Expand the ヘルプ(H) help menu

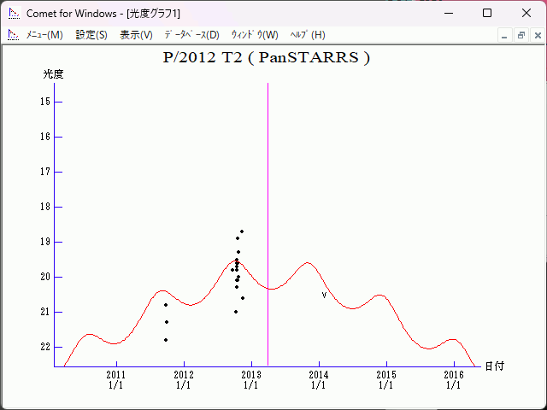[x=308, y=35]
